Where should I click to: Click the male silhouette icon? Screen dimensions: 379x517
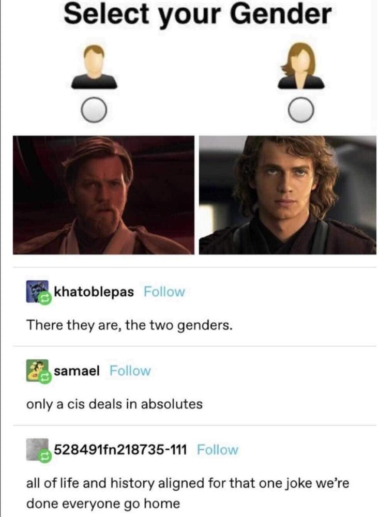94,67
